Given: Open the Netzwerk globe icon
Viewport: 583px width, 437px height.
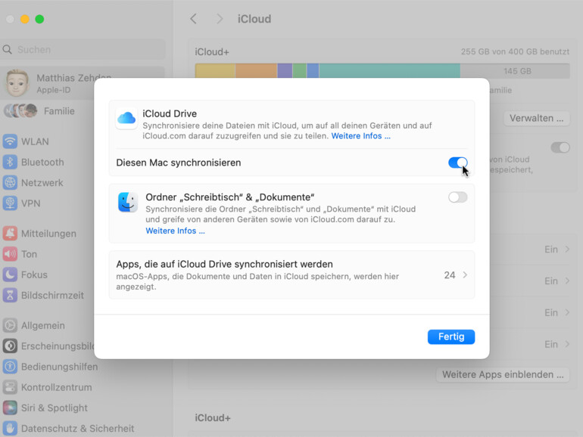Looking at the screenshot, I should tap(10, 183).
